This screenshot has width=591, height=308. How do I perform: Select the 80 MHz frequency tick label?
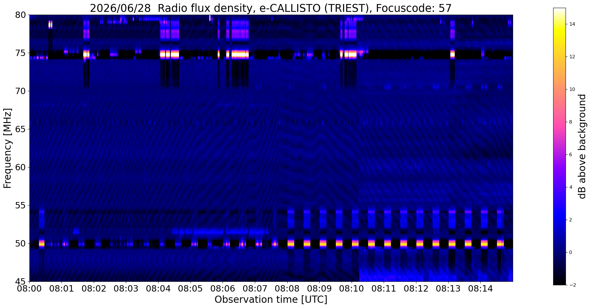(20, 15)
